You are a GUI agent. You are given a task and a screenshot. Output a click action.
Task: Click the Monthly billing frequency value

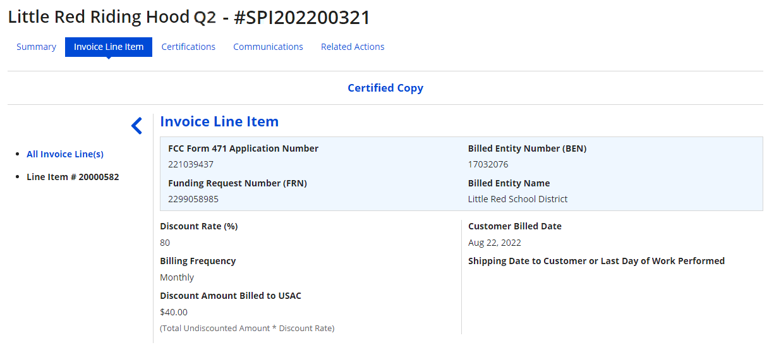177,277
